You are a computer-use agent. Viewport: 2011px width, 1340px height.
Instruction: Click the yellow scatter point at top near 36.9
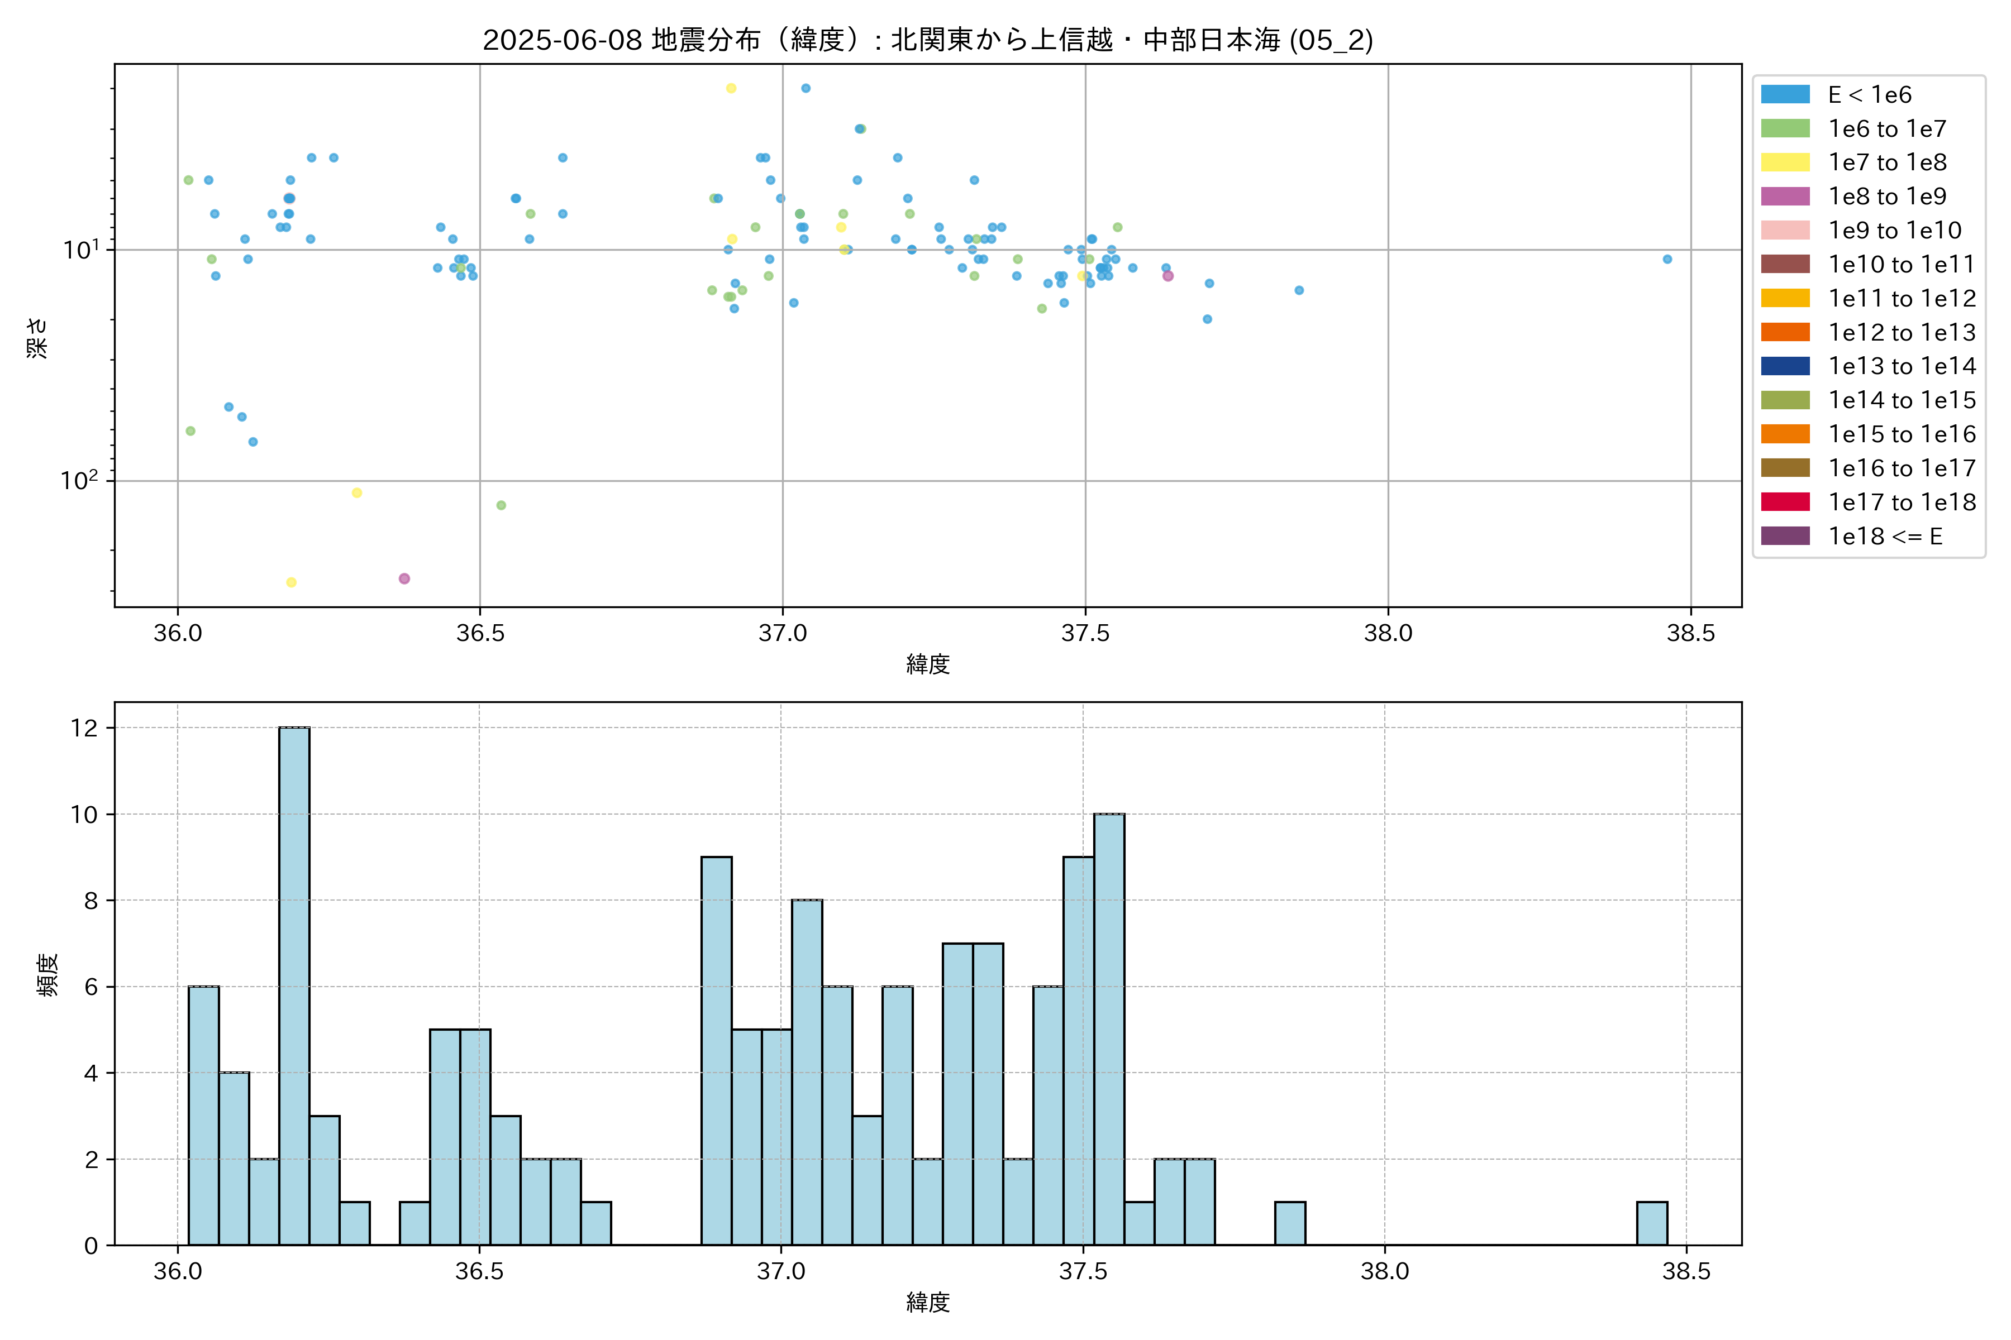tap(731, 88)
